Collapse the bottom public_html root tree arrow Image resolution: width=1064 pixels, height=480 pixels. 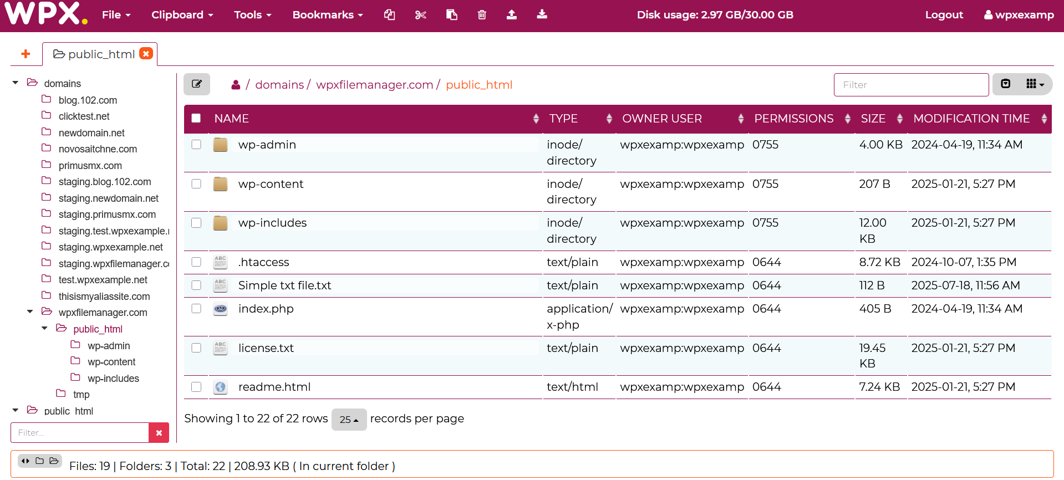[x=16, y=410]
